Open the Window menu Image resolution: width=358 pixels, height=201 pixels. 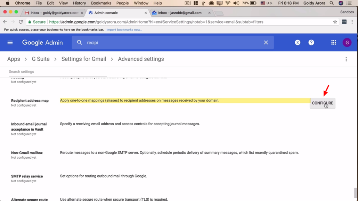(141, 3)
